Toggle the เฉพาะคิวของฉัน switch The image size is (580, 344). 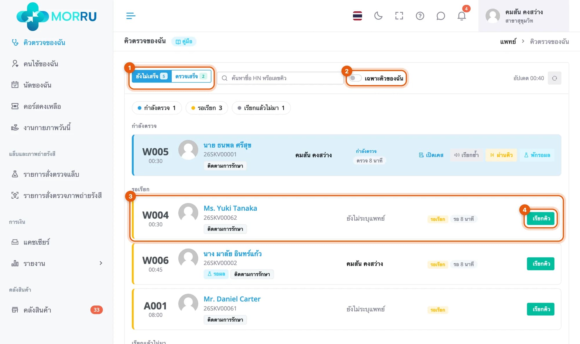[355, 78]
